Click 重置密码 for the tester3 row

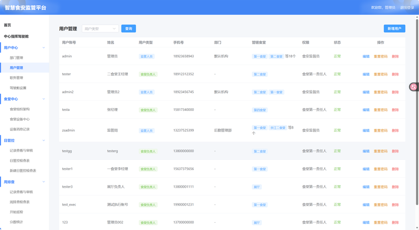click(x=381, y=187)
